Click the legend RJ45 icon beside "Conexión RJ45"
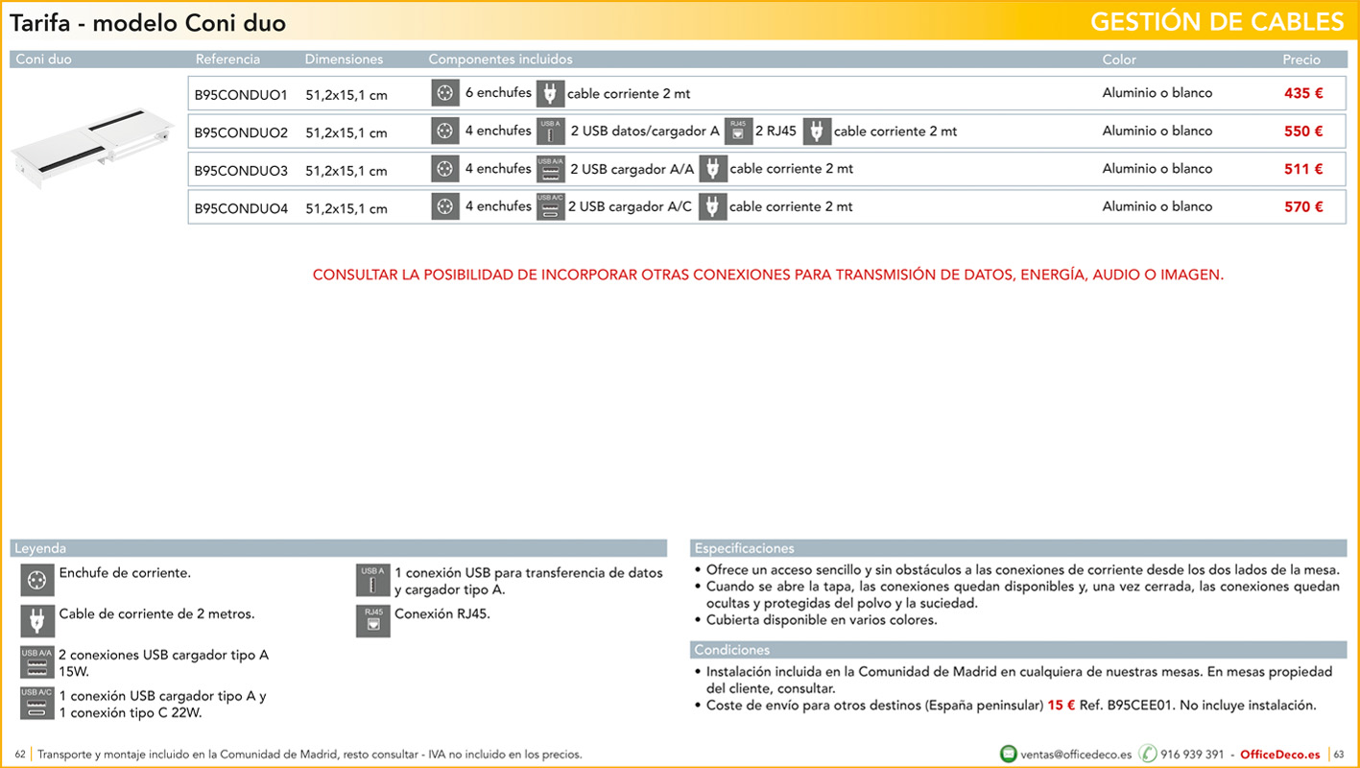The width and height of the screenshot is (1360, 768). pos(372,621)
